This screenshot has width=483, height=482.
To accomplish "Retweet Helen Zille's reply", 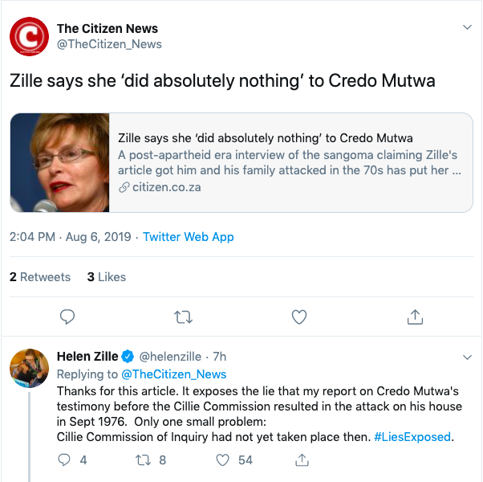I will pyautogui.click(x=143, y=460).
